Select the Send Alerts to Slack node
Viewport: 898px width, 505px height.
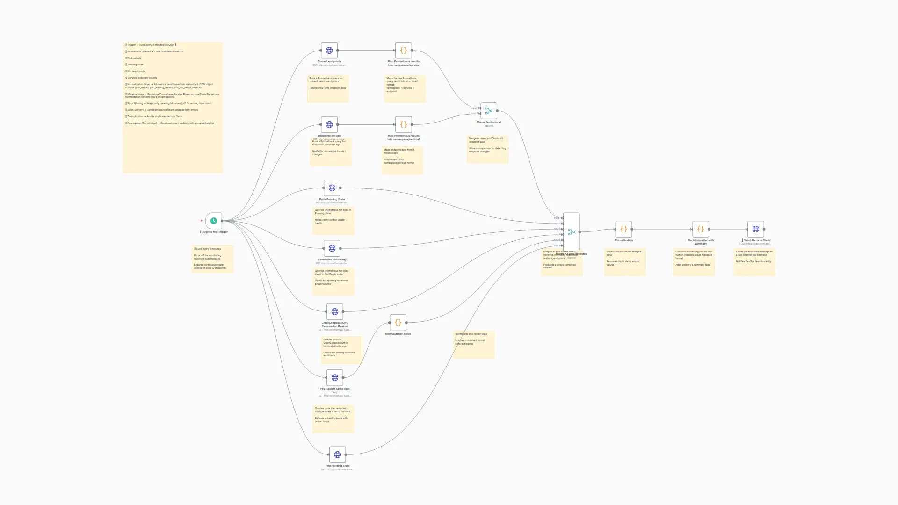(x=756, y=229)
